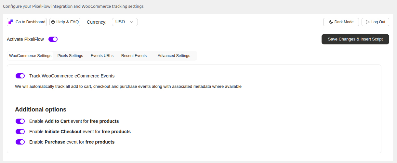
Task: Toggle Track WooCommerce eCommerce Events switch
Action: (20, 76)
